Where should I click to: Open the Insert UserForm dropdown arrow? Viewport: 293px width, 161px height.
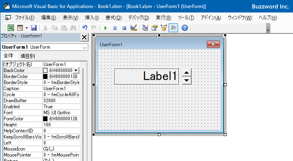pos(27,28)
